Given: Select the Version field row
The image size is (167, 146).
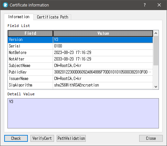Looking at the screenshot, I should (80, 40).
